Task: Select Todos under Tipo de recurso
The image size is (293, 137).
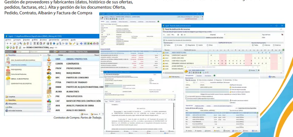Action: [165, 45]
